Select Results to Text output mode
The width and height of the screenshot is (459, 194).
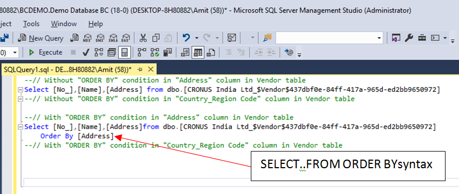tap(185, 53)
